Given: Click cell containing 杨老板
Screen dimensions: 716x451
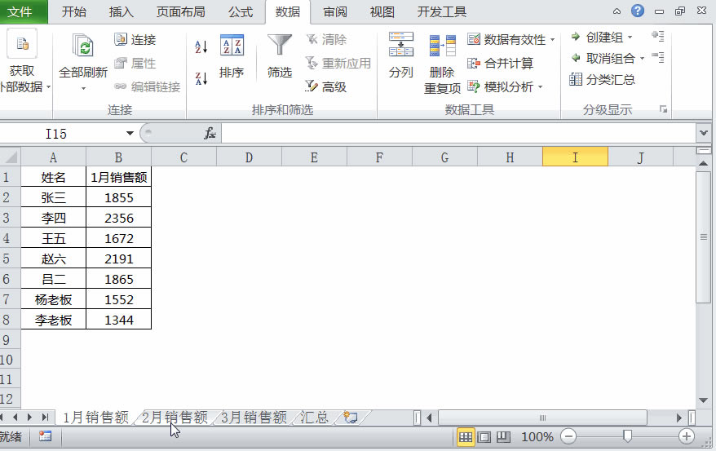Looking at the screenshot, I should click(54, 299).
